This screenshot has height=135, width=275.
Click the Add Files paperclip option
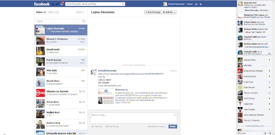click(x=97, y=126)
